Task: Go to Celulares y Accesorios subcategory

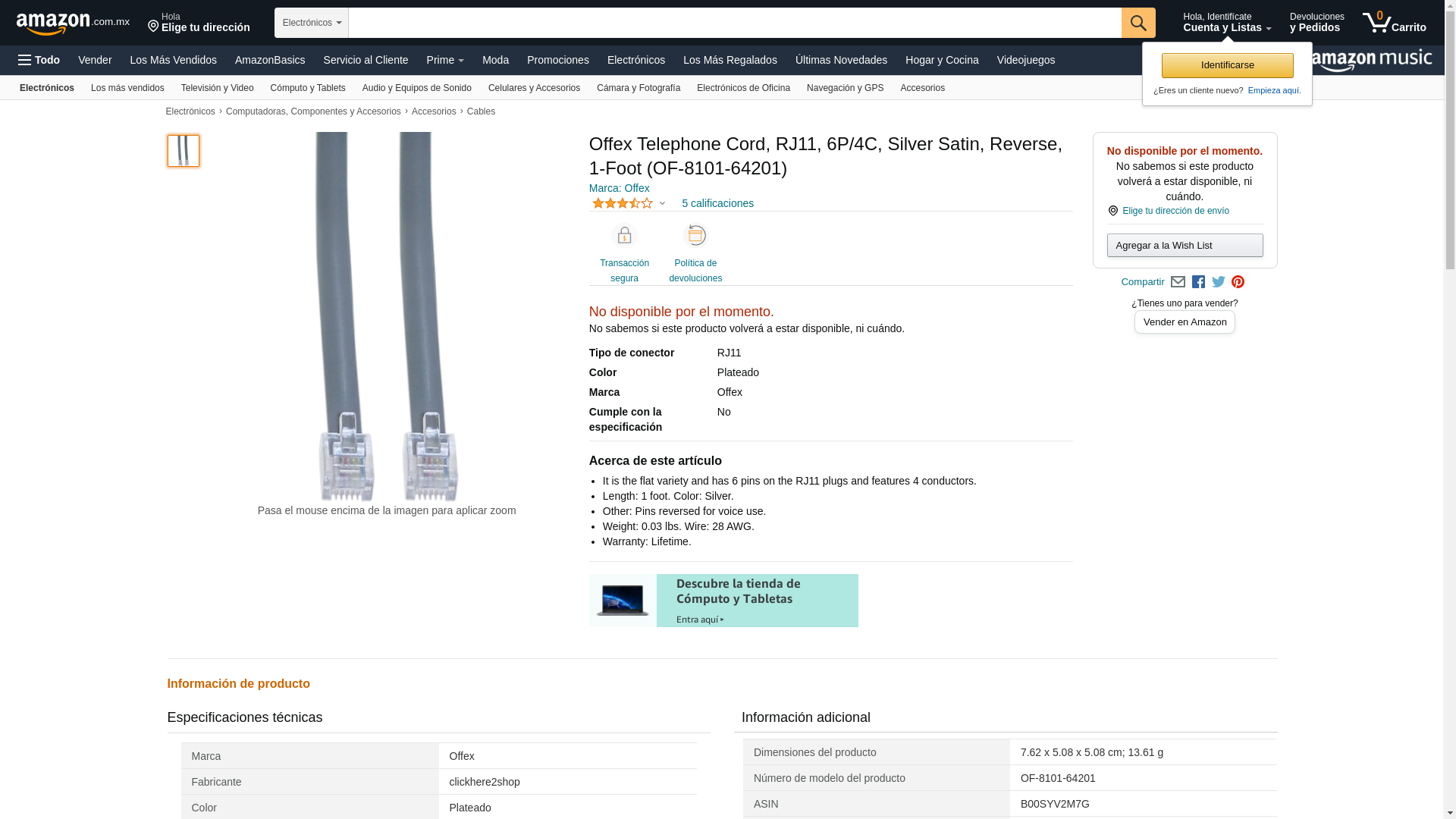Action: coord(534,88)
